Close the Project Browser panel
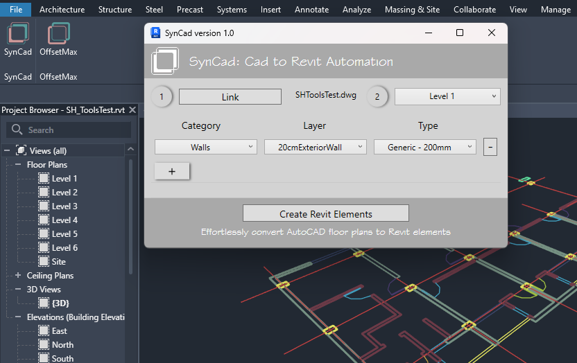 (x=132, y=110)
